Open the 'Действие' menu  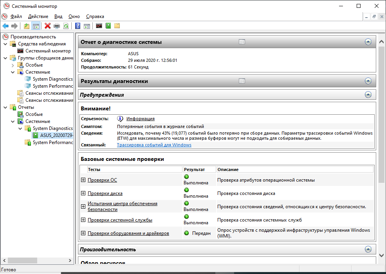pos(38,16)
